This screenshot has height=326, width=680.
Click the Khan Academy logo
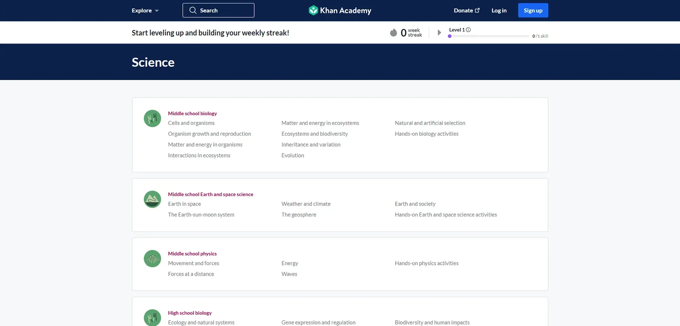click(340, 10)
